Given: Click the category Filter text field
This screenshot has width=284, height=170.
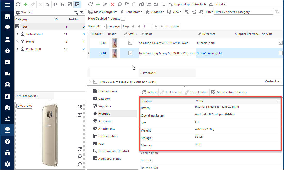Looking at the screenshot, I should coord(47,13).
